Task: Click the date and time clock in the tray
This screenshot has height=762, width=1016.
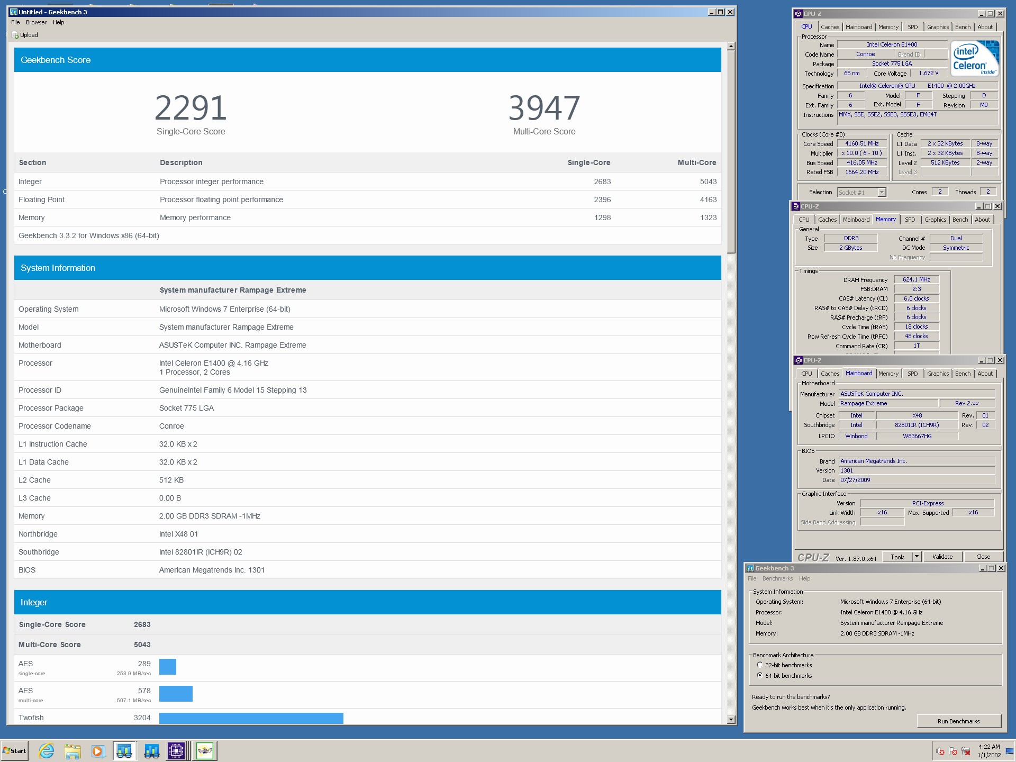Action: pyautogui.click(x=988, y=751)
